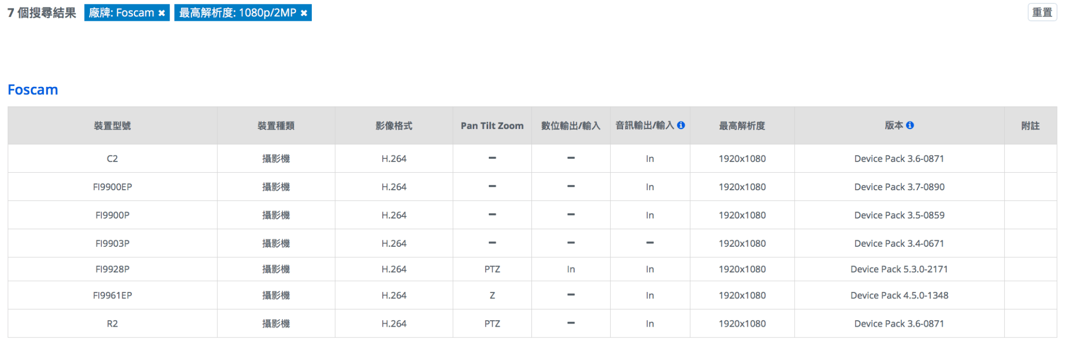Screen dimensions: 1066x348
Task: Click the 附註 column header
Action: 1030,126
